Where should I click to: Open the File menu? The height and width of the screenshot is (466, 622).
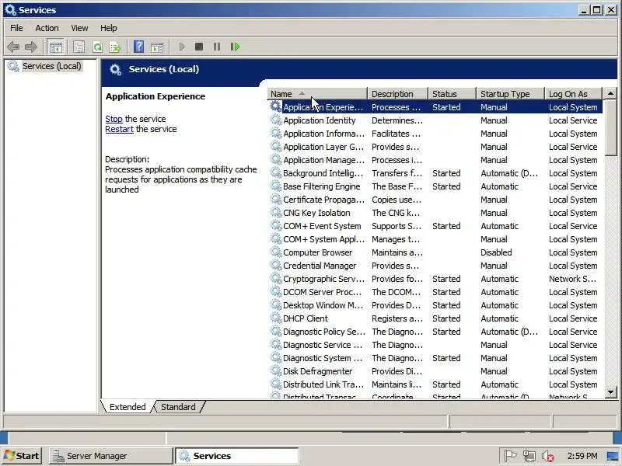coord(16,28)
